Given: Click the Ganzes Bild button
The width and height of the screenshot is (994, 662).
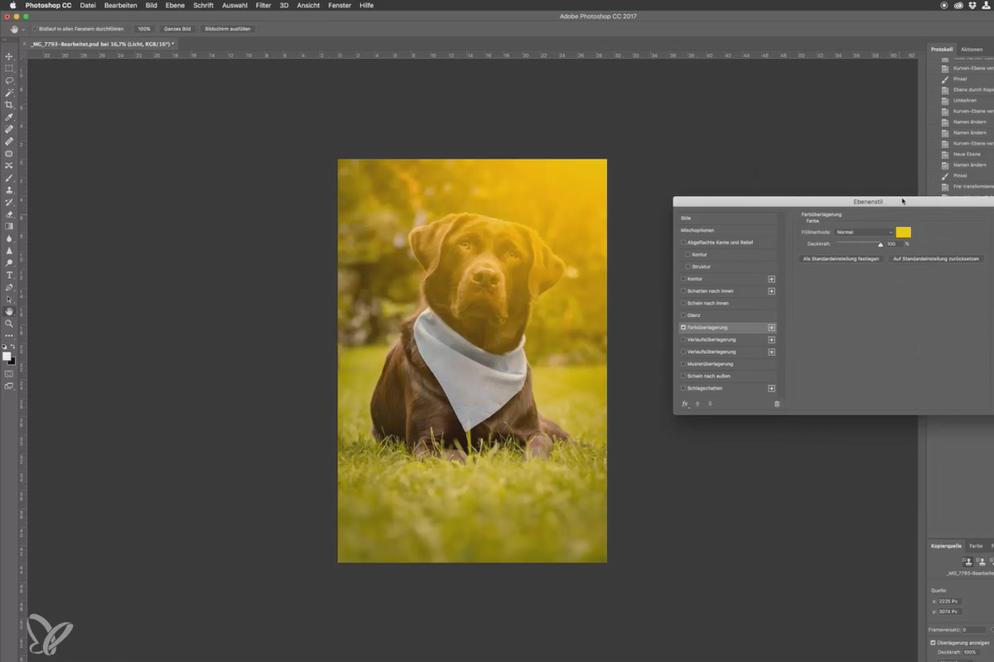Looking at the screenshot, I should pyautogui.click(x=177, y=29).
